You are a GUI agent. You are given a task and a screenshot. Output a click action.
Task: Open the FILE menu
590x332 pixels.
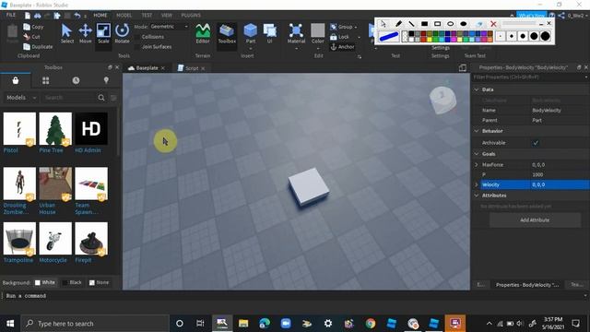(x=11, y=15)
